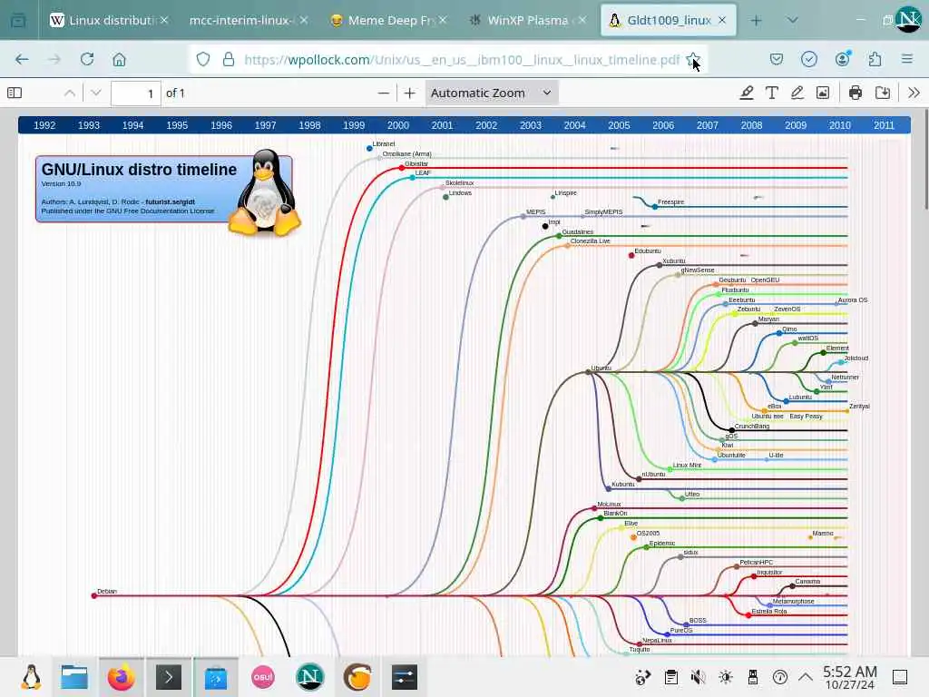Click the Linux Mint label
This screenshot has height=697, width=929.
pos(687,465)
